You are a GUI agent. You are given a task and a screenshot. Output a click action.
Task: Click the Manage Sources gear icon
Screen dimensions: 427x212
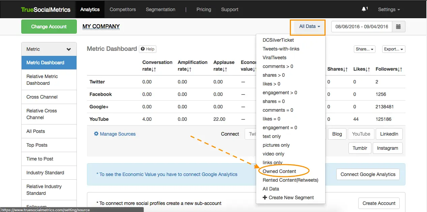tap(96, 134)
